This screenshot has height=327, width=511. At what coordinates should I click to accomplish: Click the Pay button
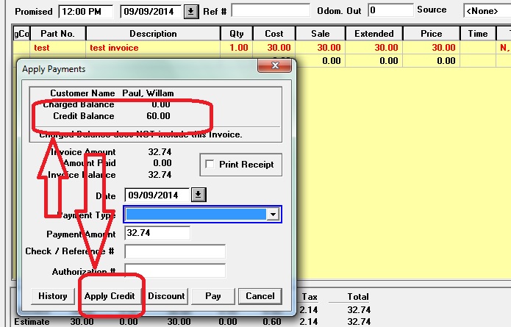click(213, 296)
